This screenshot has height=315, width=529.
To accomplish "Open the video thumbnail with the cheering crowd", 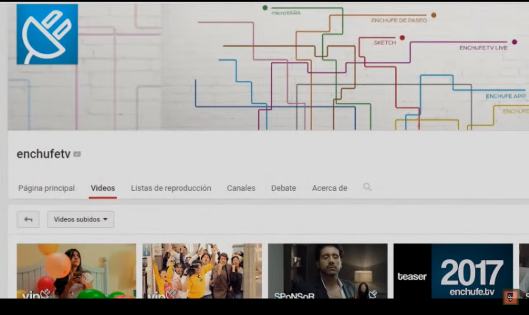I will (x=202, y=271).
